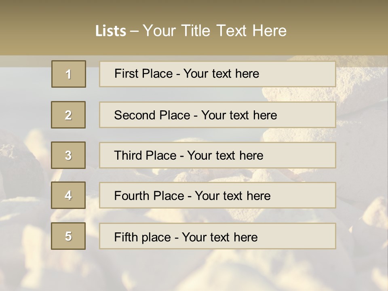Click the bold word "Lists" in the title
388x291 pixels.
pyautogui.click(x=110, y=31)
